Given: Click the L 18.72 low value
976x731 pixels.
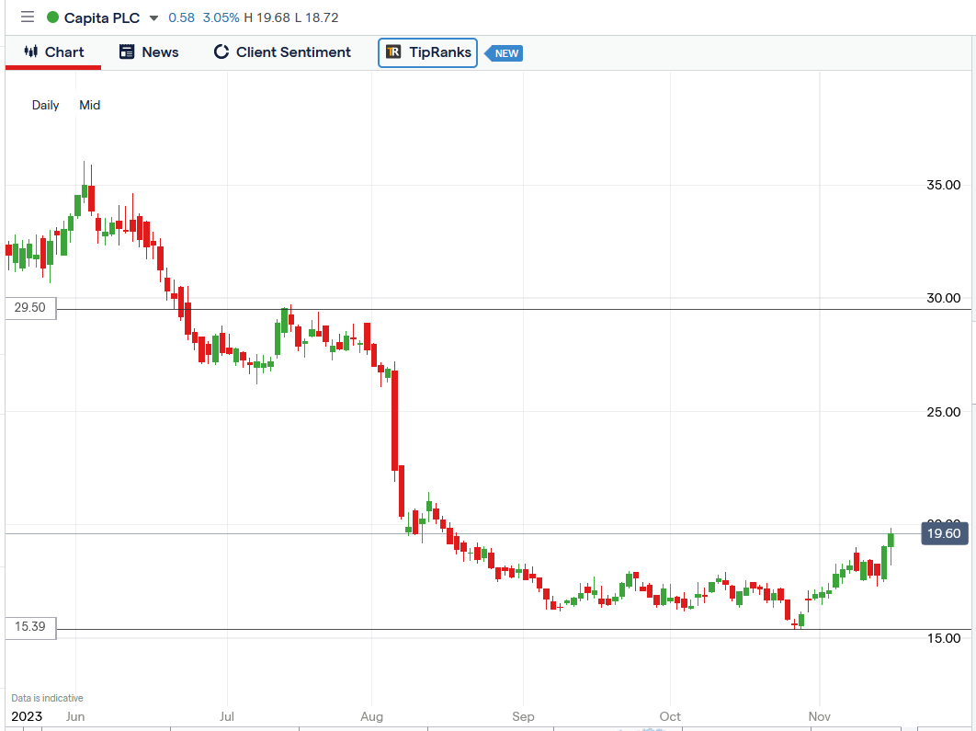Looking at the screenshot, I should point(317,17).
